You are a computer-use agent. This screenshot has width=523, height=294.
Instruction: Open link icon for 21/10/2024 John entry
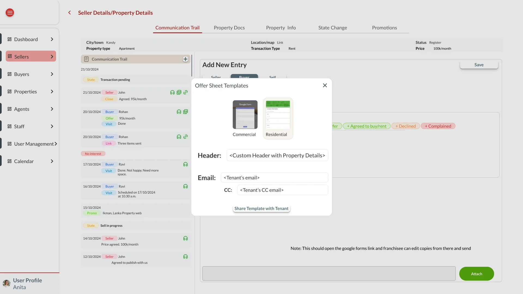[186, 92]
